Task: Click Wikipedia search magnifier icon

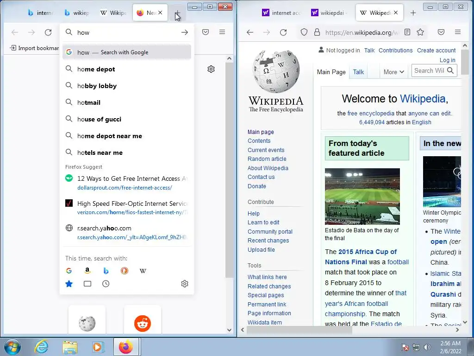Action: click(450, 70)
